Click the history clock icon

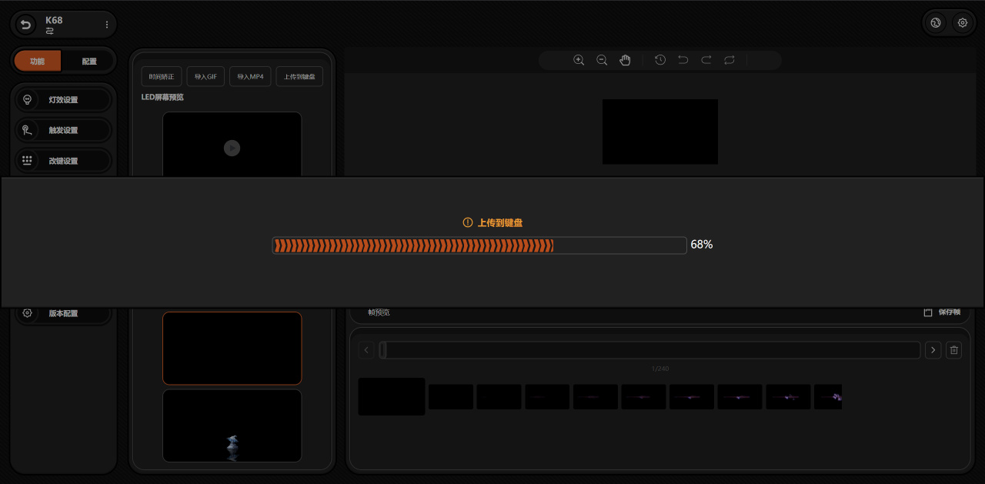[660, 60]
